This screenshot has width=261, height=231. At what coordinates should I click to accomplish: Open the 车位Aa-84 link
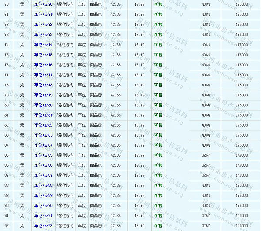(43, 145)
